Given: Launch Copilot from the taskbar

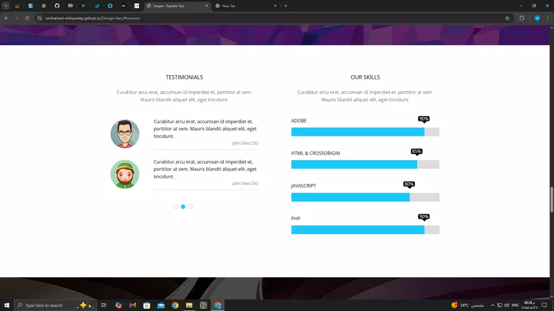Looking at the screenshot, I should coord(119,305).
